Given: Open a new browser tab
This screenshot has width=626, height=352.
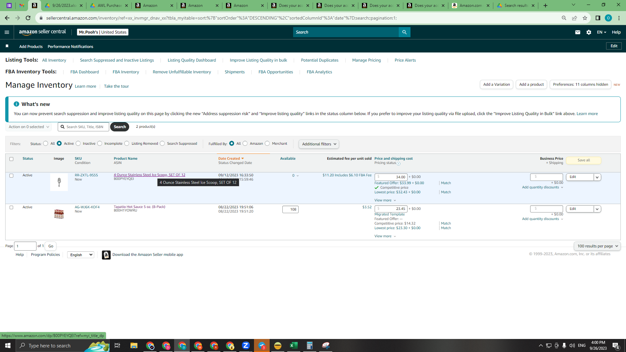Looking at the screenshot, I should pyautogui.click(x=545, y=5).
